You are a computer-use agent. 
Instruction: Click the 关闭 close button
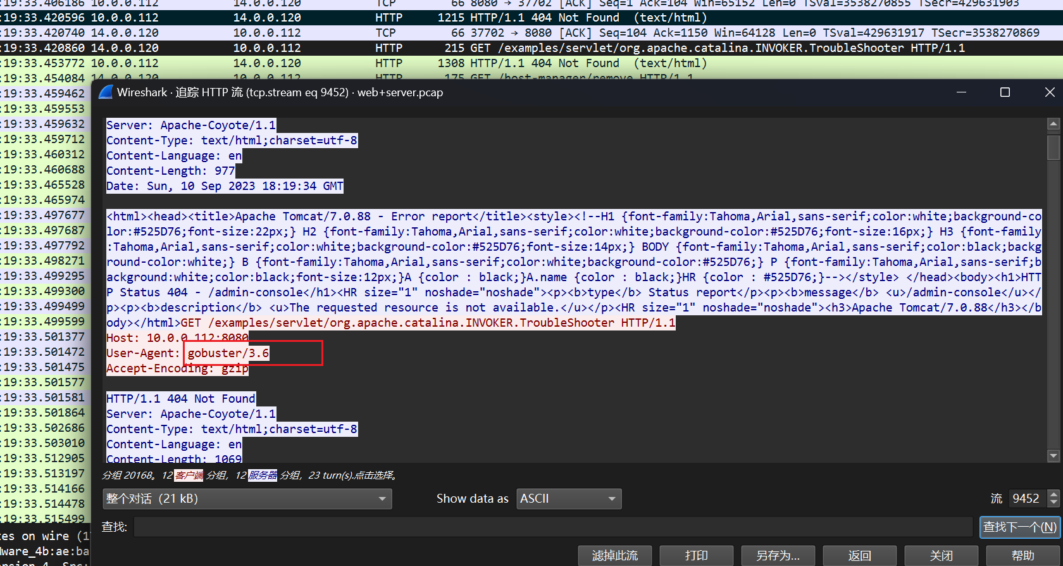coord(941,555)
